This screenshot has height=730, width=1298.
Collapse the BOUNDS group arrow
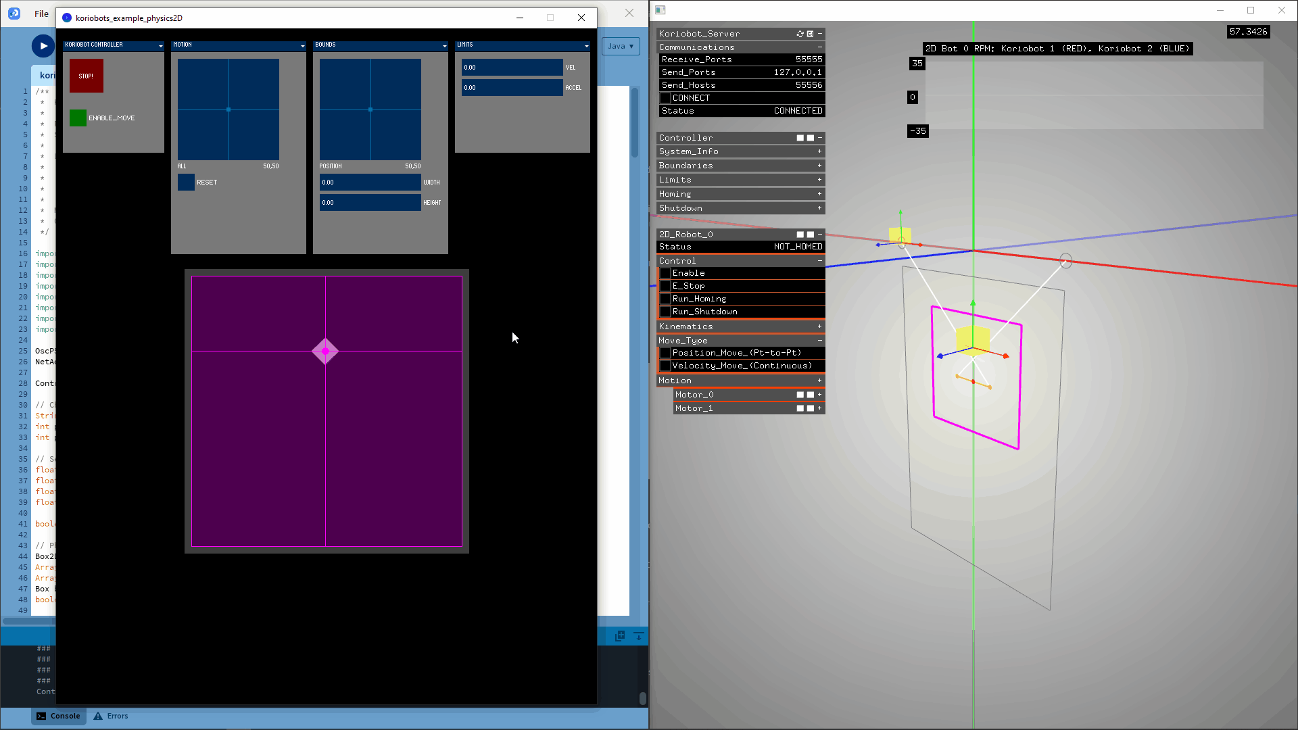click(x=445, y=46)
